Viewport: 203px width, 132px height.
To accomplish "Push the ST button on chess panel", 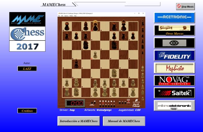I will coord(109,106).
